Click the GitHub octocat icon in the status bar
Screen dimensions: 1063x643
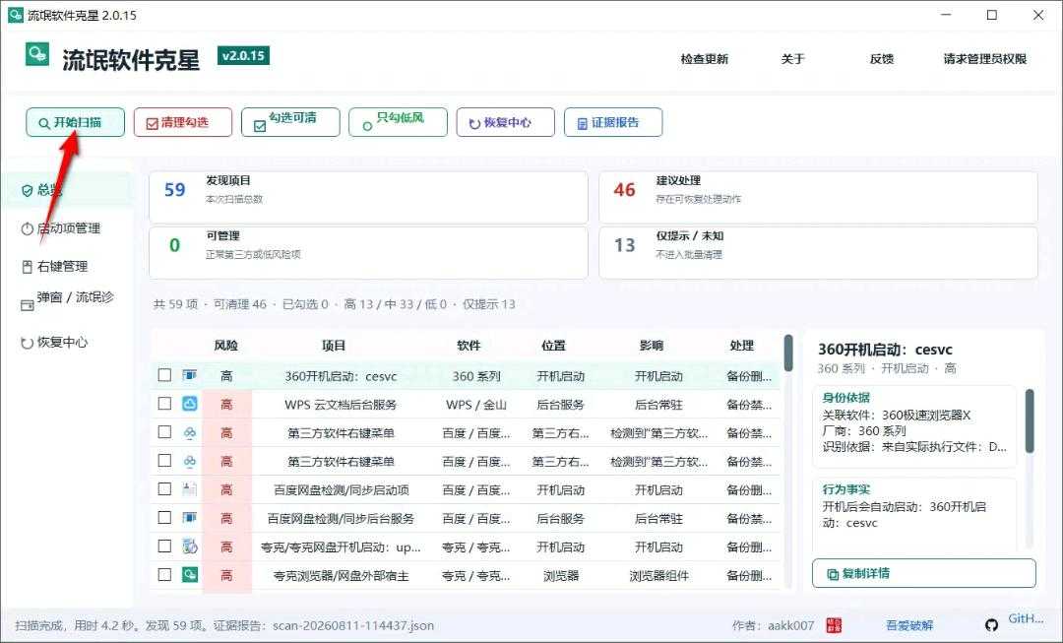pos(992,625)
